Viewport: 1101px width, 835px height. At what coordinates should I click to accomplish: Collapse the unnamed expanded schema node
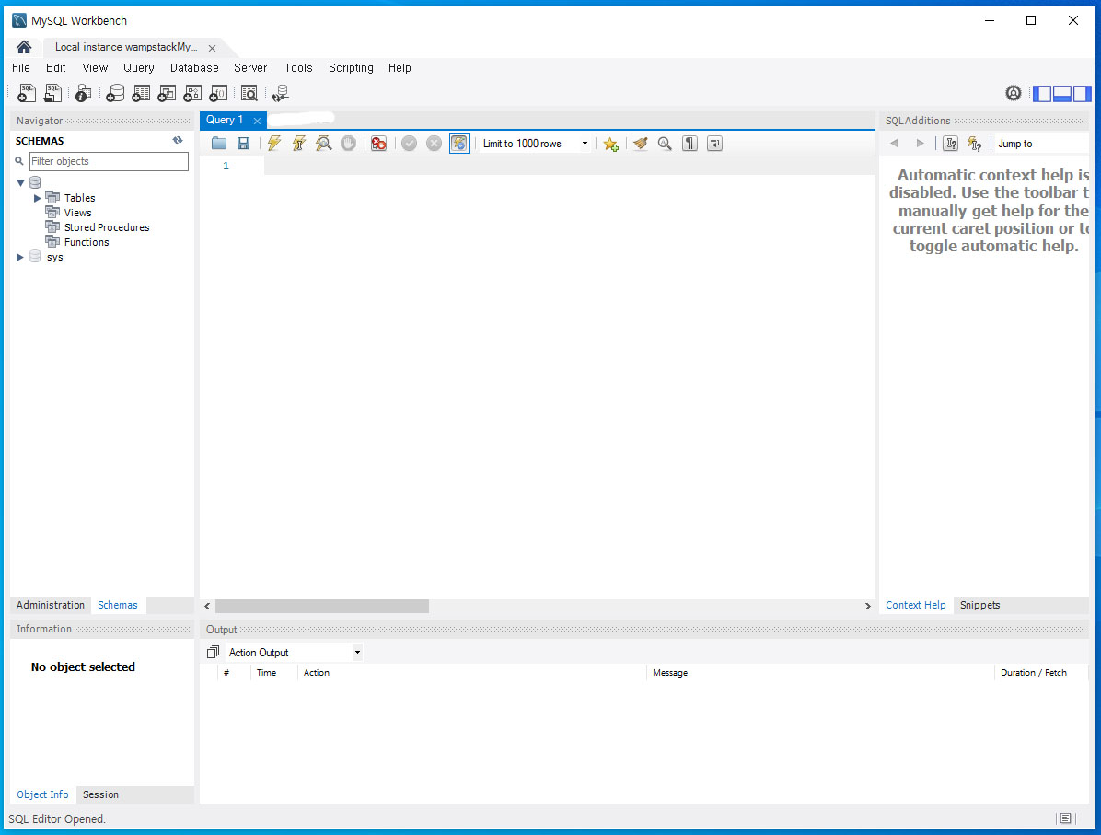coord(20,182)
